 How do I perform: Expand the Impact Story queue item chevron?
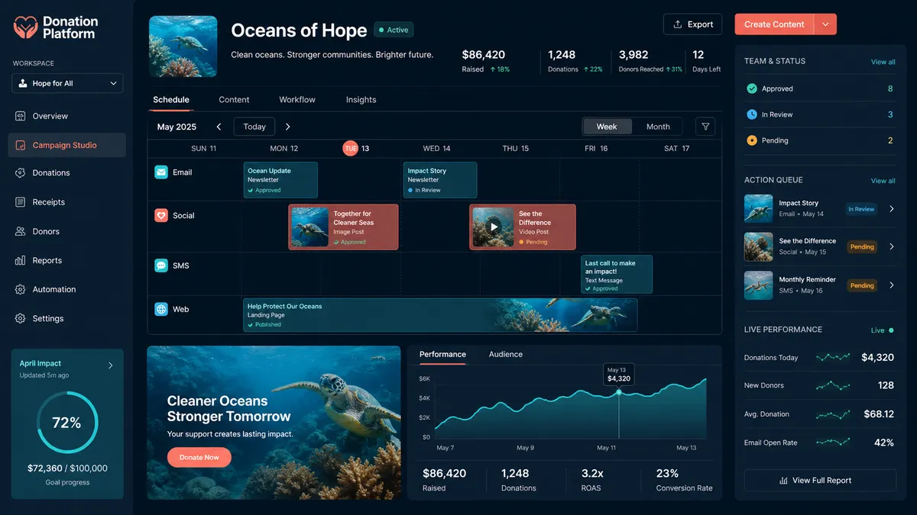tap(891, 209)
